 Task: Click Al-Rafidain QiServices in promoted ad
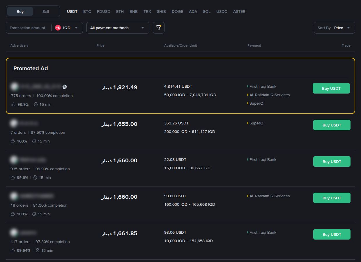pos(270,95)
